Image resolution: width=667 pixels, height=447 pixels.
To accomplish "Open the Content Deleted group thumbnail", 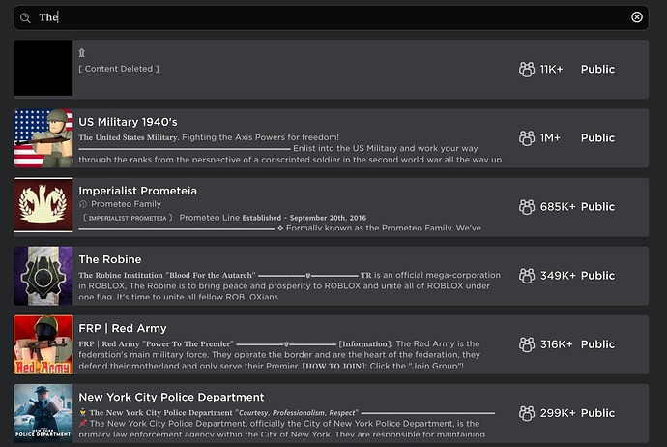I will 43,68.
